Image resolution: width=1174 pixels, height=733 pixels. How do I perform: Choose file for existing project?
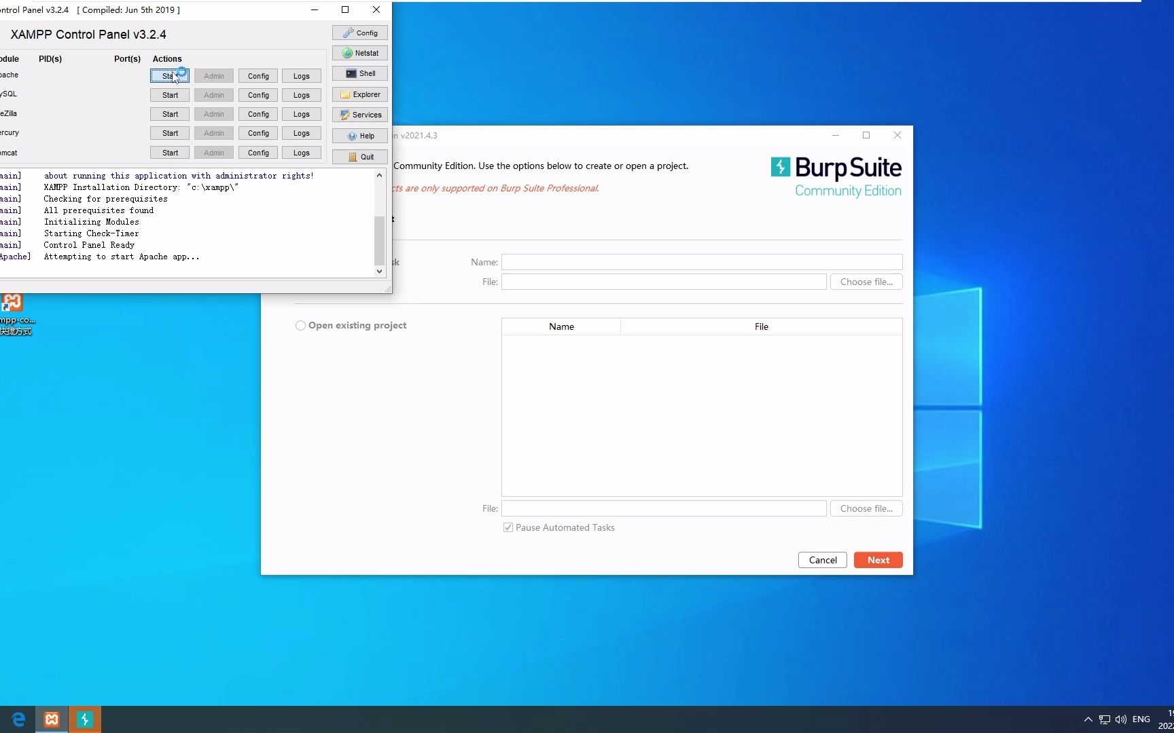tap(866, 508)
